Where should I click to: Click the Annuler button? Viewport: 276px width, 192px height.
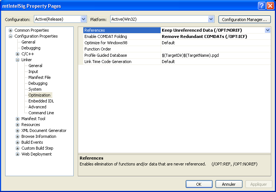point(229,184)
